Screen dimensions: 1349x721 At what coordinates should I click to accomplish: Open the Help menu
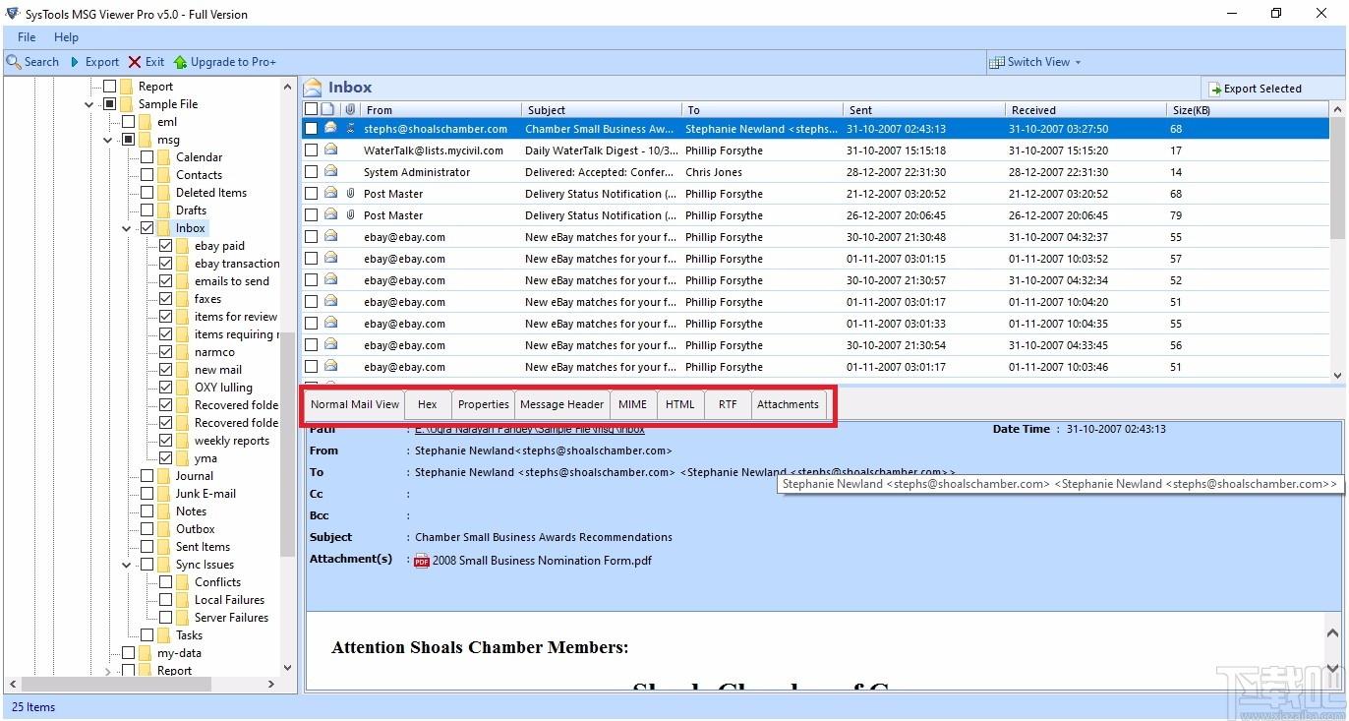coord(66,37)
